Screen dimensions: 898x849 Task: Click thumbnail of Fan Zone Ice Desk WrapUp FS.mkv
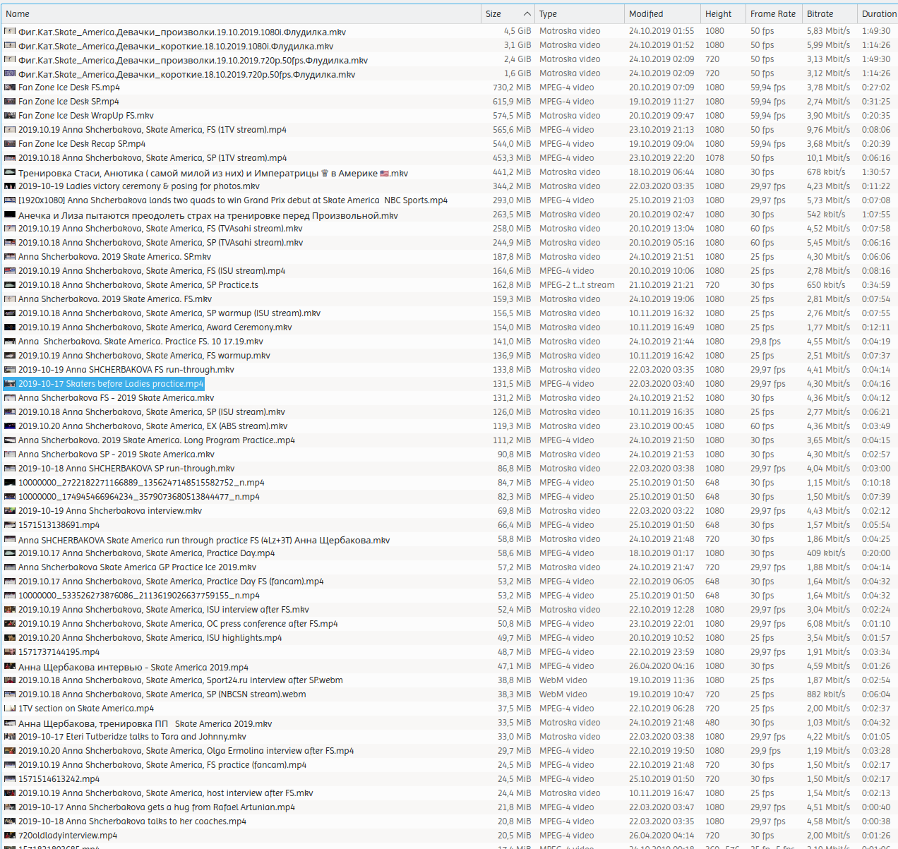coord(10,116)
